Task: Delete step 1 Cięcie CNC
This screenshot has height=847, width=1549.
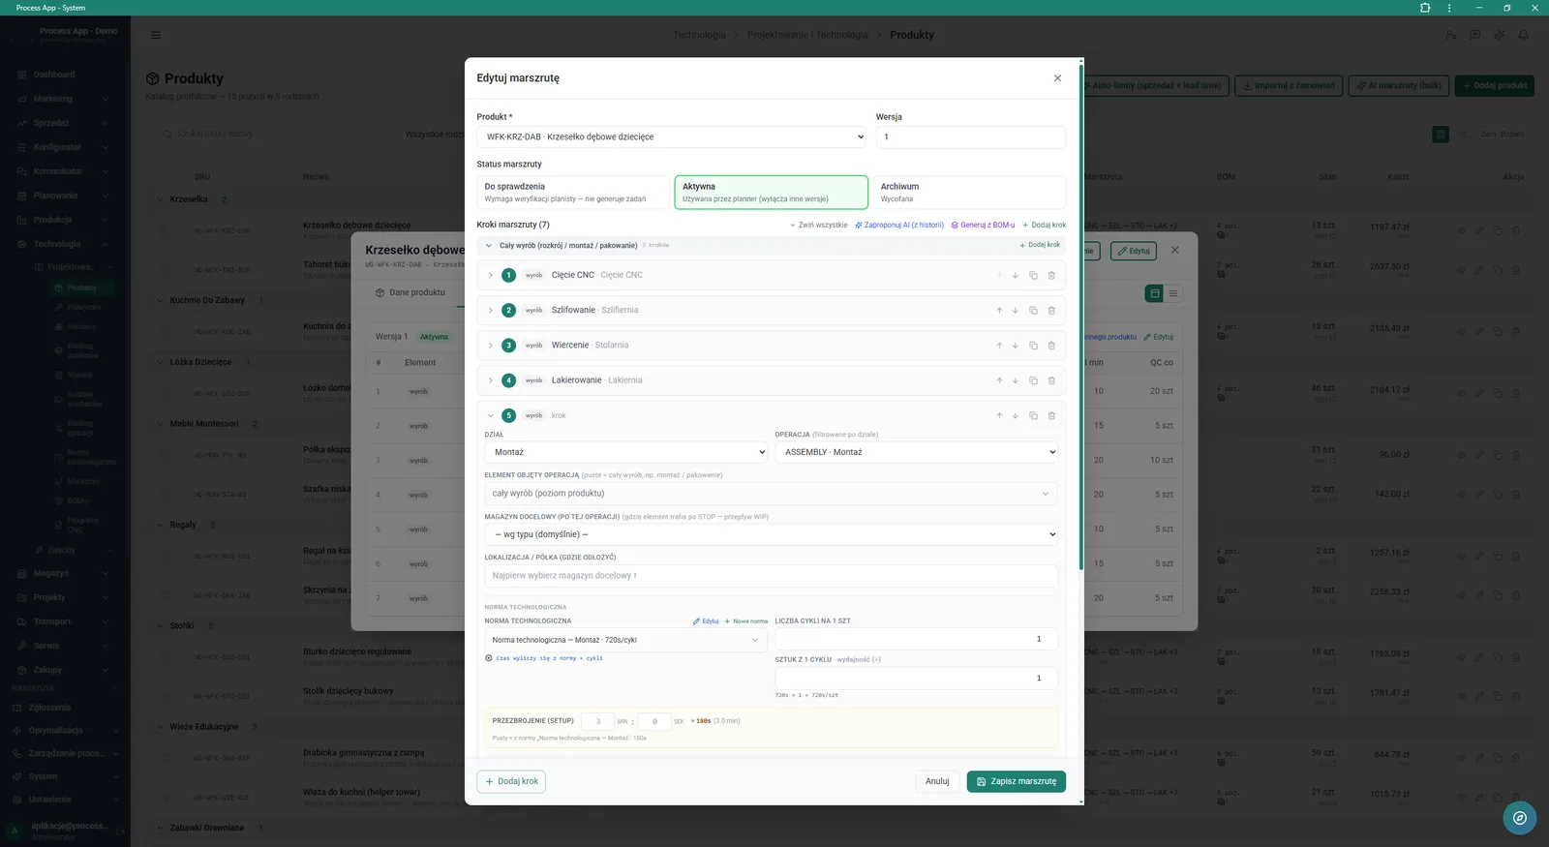Action: [1051, 275]
